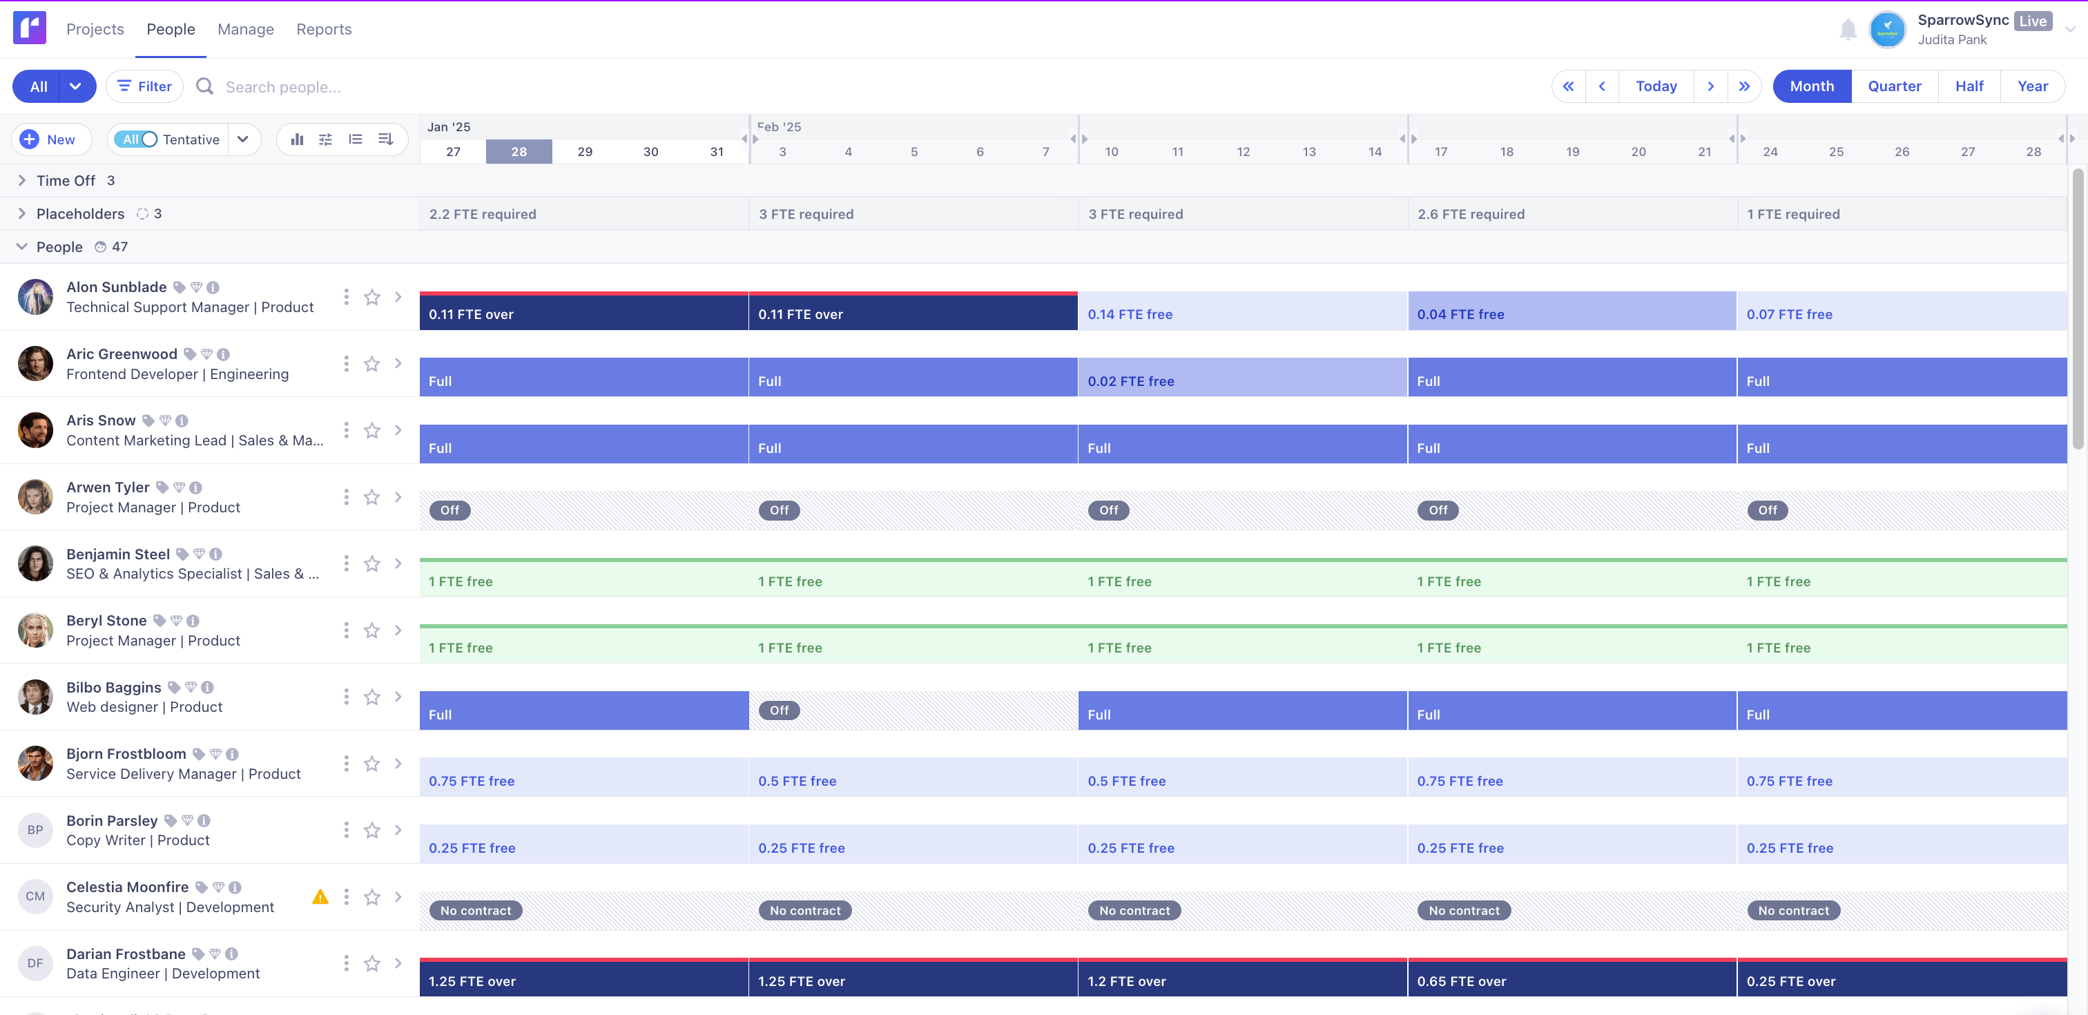Image resolution: width=2088 pixels, height=1015 pixels.
Task: Click the warning icon beside Celestia Moonfire
Action: click(x=320, y=897)
